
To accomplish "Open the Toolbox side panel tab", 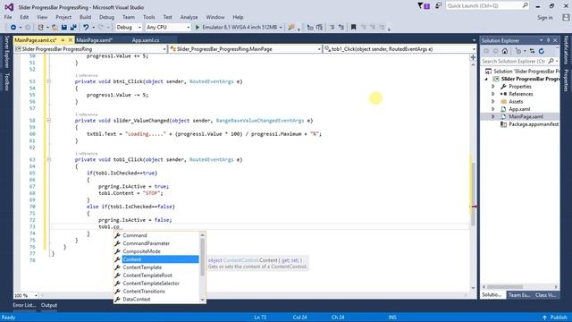I will [6, 81].
